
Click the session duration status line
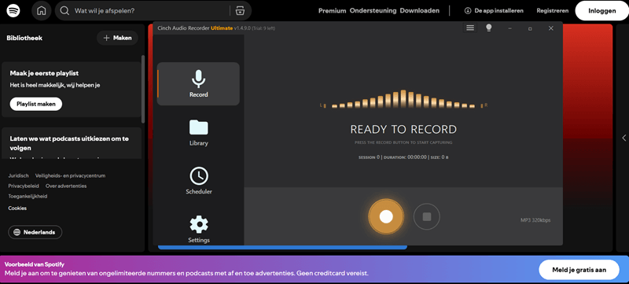(x=403, y=157)
